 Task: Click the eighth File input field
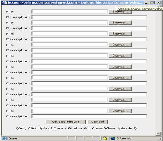coord(70,89)
